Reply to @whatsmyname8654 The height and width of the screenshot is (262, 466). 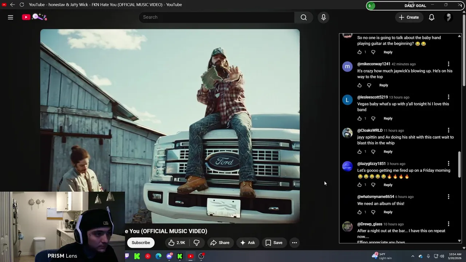388,212
